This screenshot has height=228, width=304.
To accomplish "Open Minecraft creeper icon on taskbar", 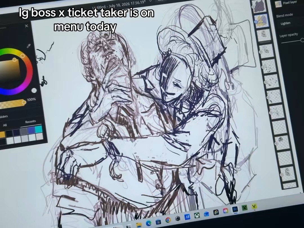I will click(245, 208).
